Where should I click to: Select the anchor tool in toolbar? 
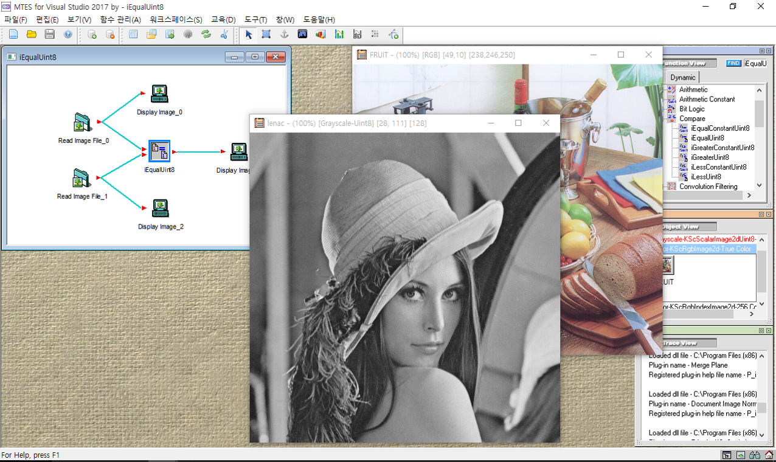click(284, 35)
